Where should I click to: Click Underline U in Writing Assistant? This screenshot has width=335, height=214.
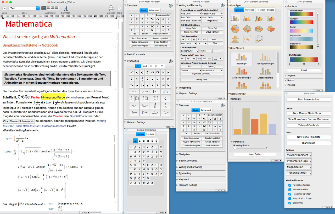[x=194, y=40]
